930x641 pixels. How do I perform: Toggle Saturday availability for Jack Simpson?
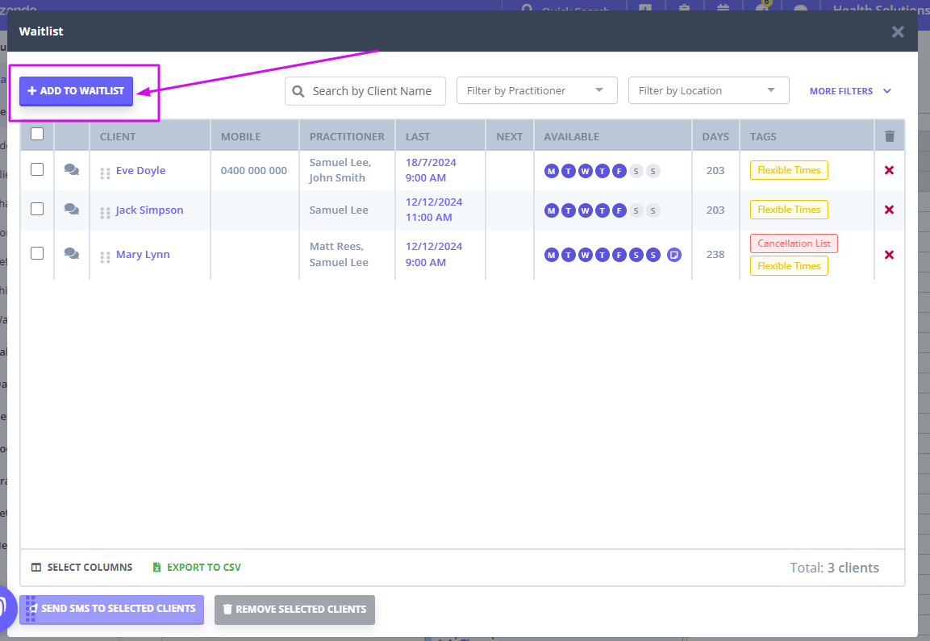coord(637,210)
